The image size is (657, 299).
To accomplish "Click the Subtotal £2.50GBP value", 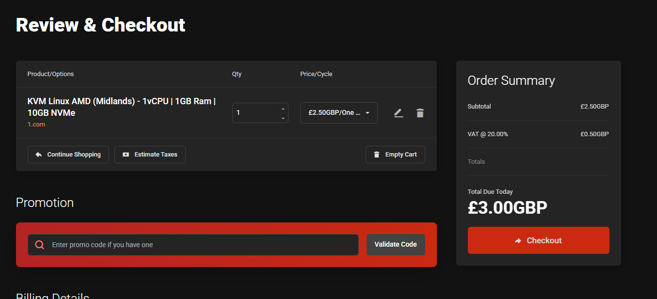I will 594,107.
